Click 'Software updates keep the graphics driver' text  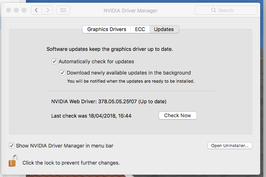[x=110, y=49]
